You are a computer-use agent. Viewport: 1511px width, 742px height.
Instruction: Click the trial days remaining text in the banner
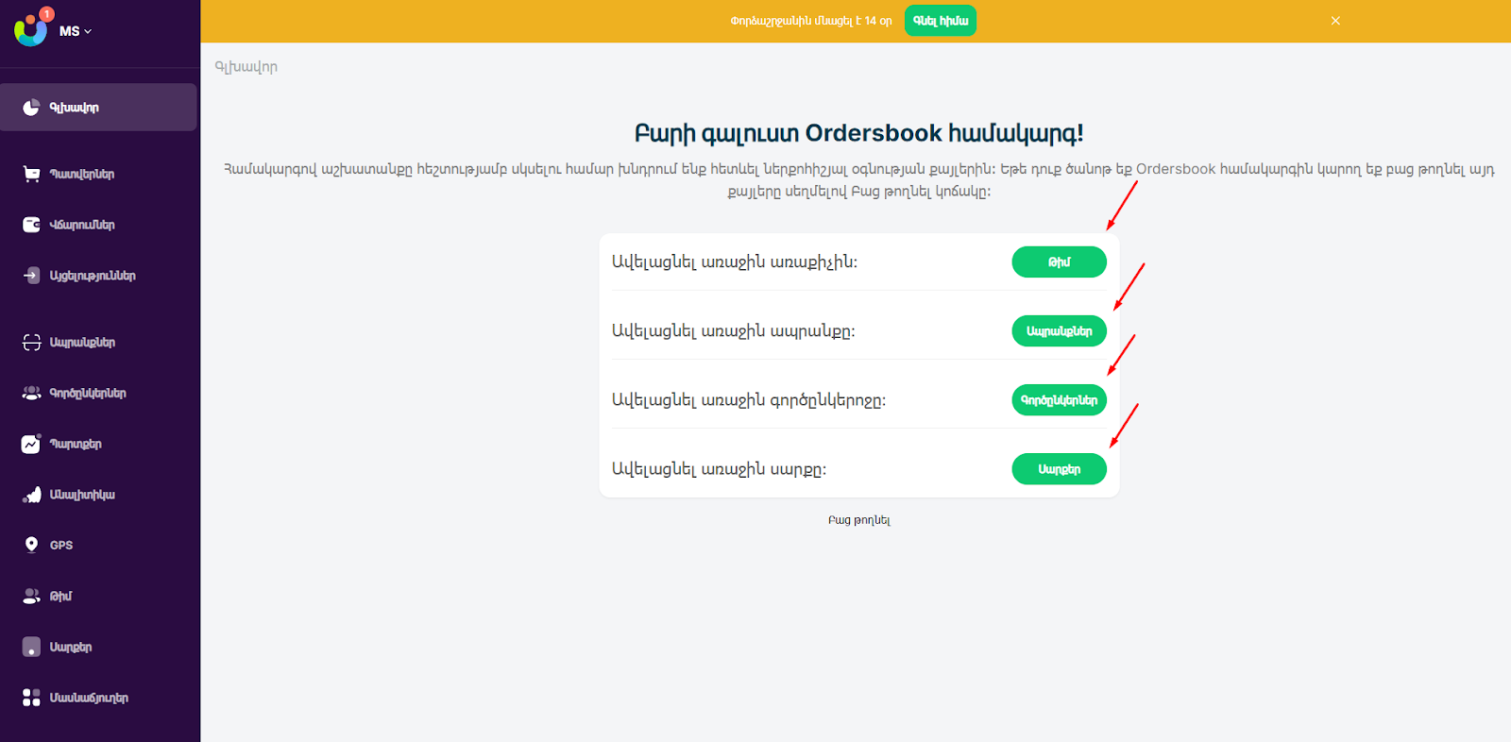pos(810,21)
